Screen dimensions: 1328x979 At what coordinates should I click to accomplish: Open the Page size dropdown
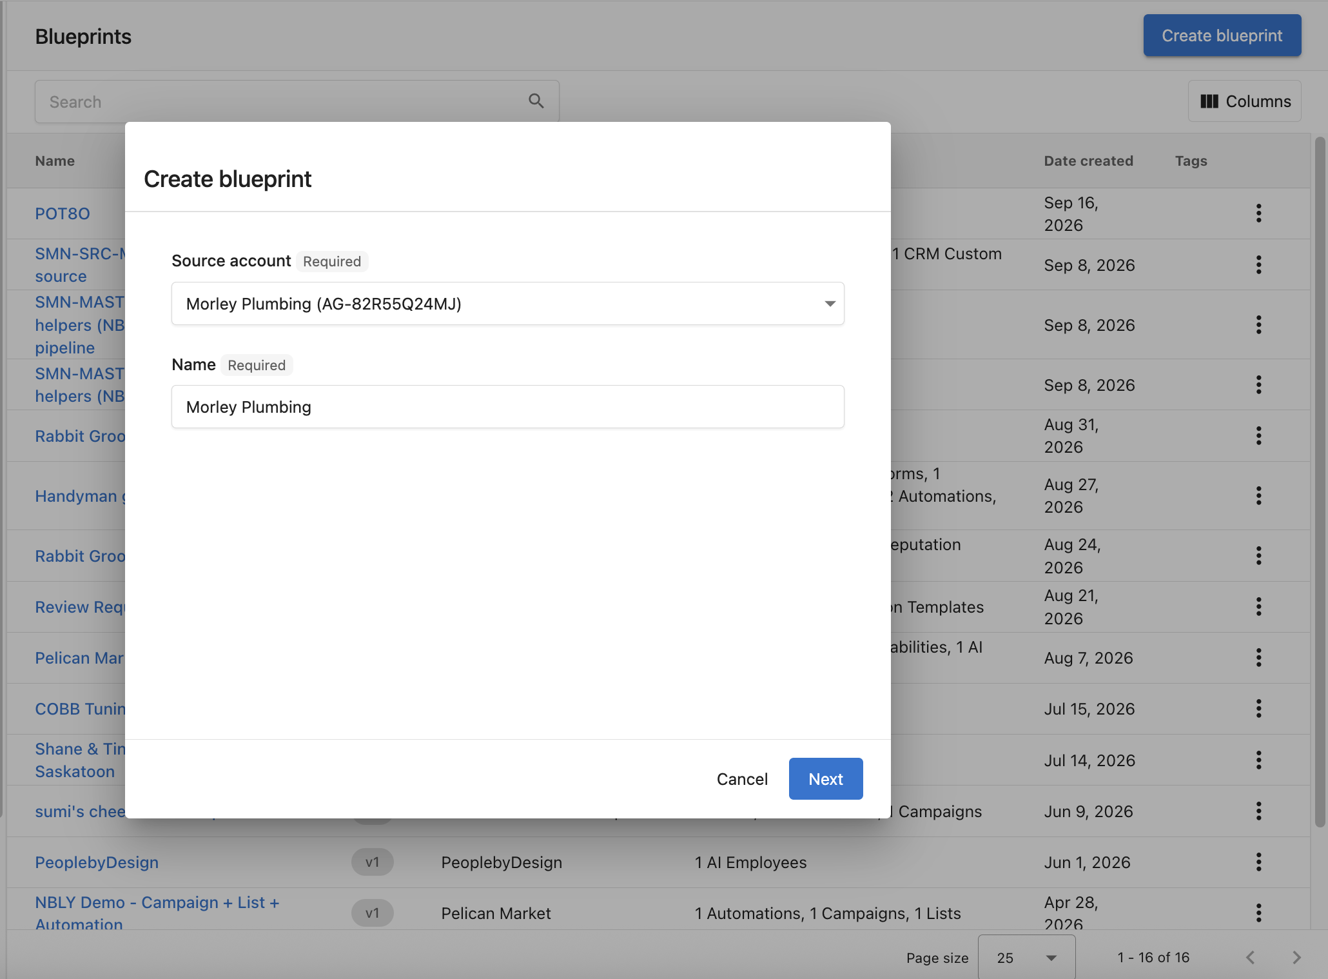point(1026,958)
